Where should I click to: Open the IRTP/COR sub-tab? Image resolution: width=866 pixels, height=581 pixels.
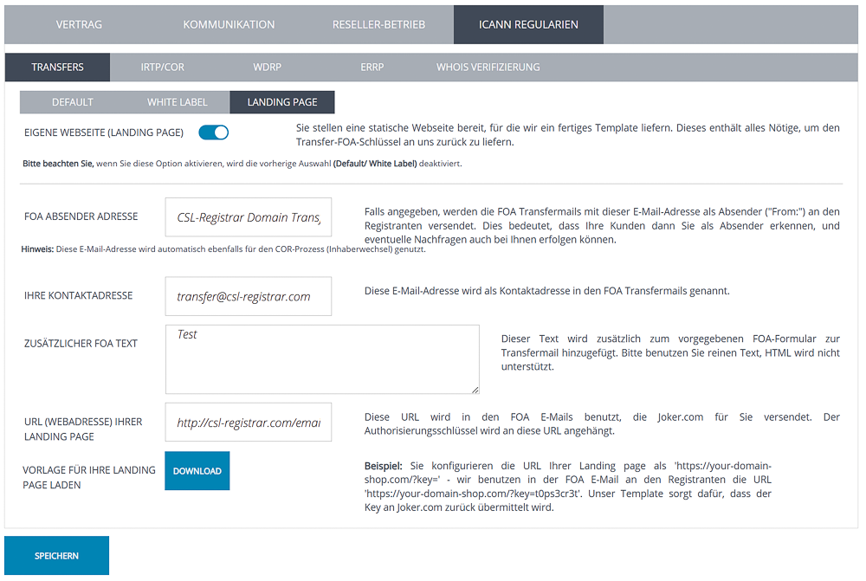[x=163, y=68]
